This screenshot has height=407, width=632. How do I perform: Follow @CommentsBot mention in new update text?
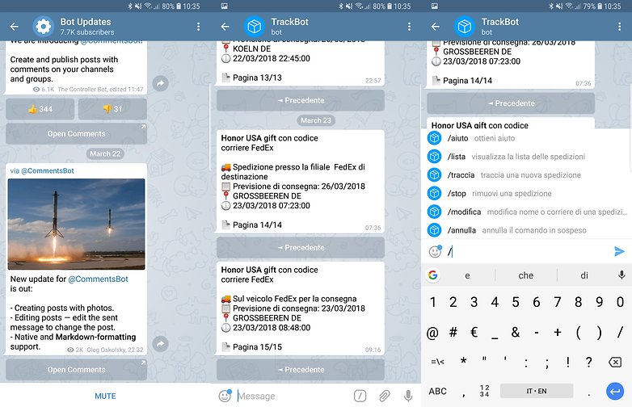tap(98, 279)
